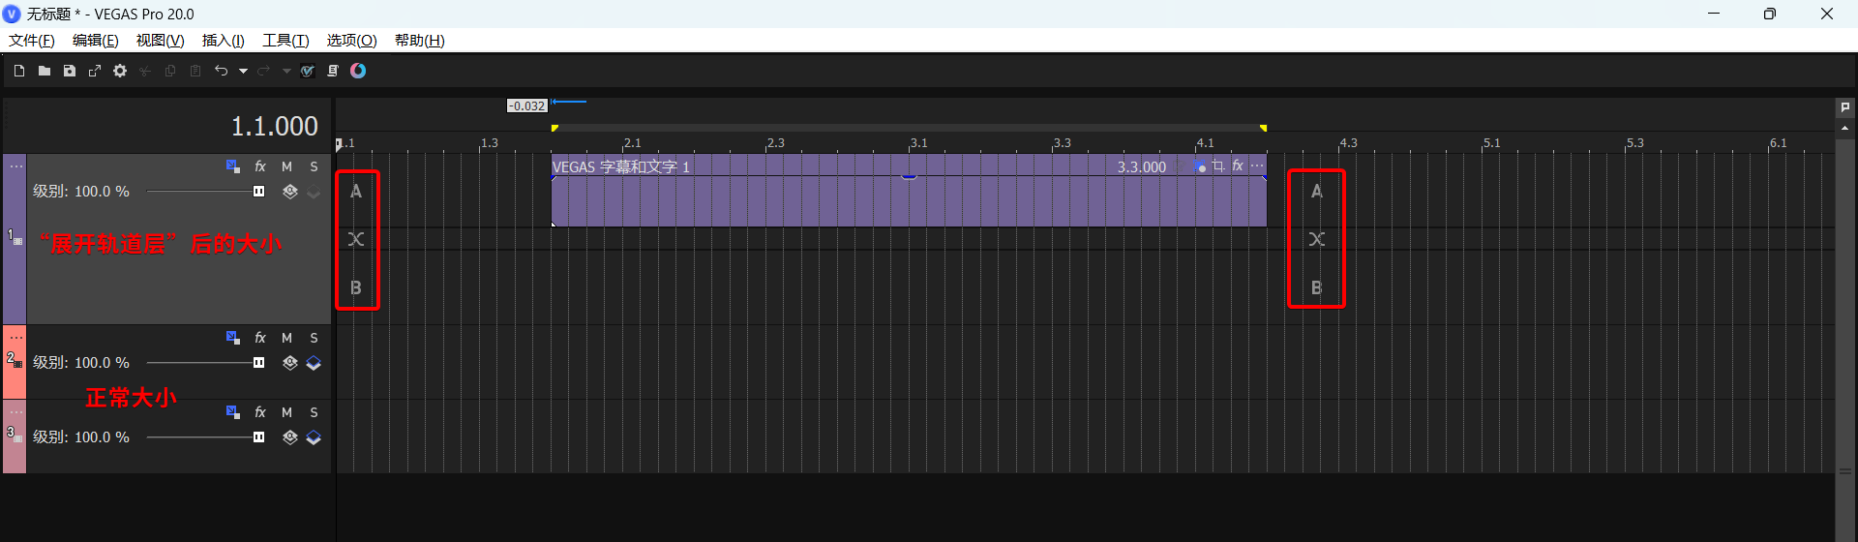Open the 文件(F) menu
Image resolution: width=1858 pixels, height=542 pixels.
(x=32, y=41)
